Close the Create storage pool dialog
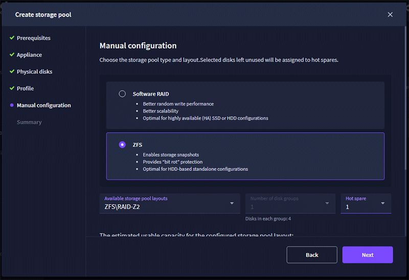The image size is (409, 280). coord(390,14)
